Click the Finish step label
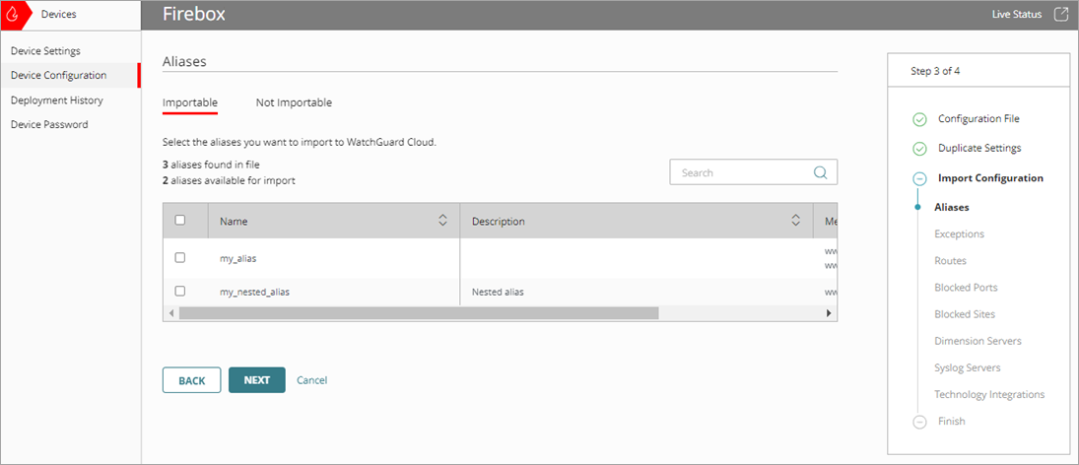The width and height of the screenshot is (1079, 465). pyautogui.click(x=952, y=421)
